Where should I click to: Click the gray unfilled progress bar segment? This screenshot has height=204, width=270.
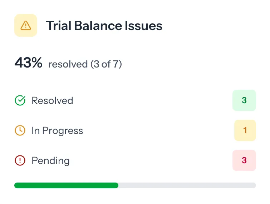coord(186,185)
